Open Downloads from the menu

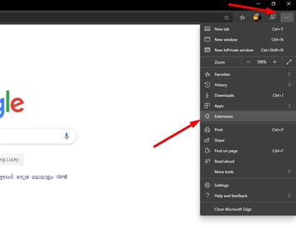pos(248,95)
